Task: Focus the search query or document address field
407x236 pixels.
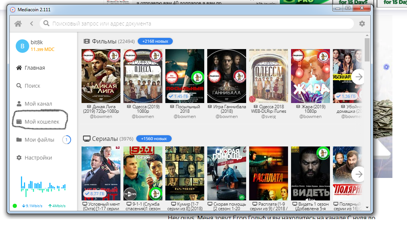Action: click(196, 24)
